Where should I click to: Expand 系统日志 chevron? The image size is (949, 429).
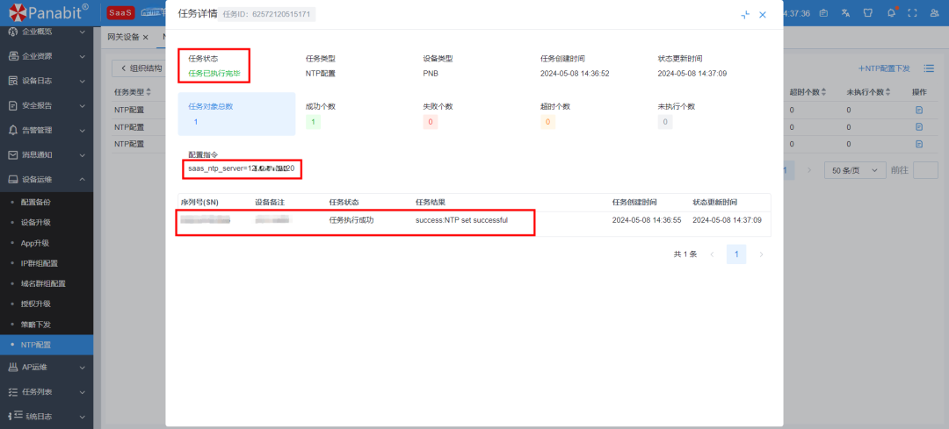coord(83,417)
